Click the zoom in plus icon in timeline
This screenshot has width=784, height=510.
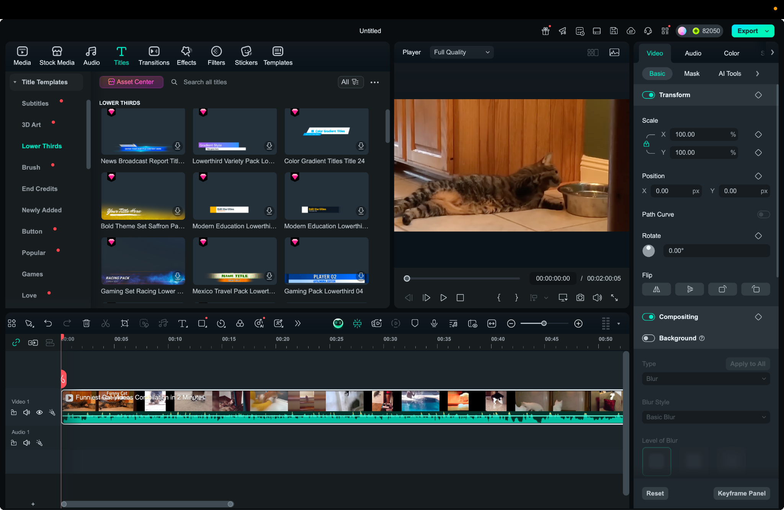pos(578,324)
